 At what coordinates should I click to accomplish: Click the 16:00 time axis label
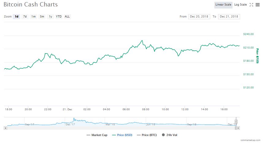coord(224,109)
